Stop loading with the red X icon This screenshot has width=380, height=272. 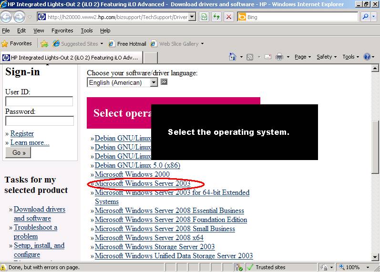coord(228,17)
